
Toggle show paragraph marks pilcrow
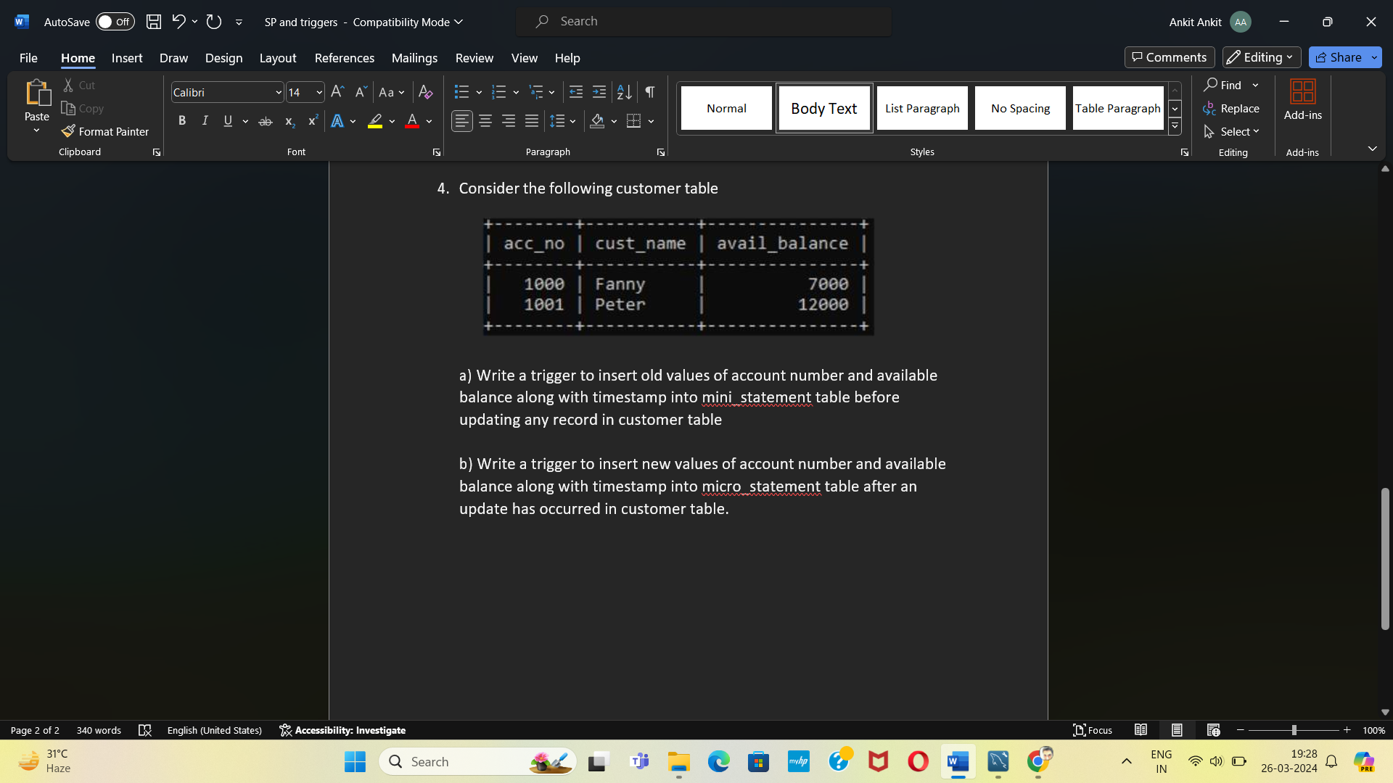650,92
